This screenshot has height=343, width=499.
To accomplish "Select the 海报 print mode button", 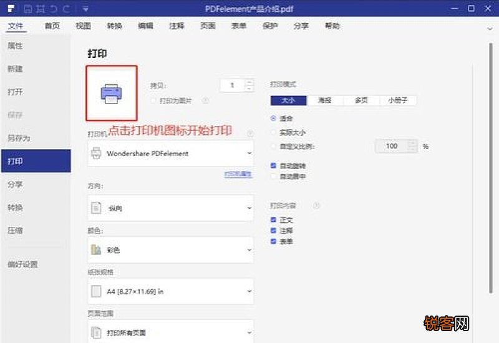I will point(325,100).
